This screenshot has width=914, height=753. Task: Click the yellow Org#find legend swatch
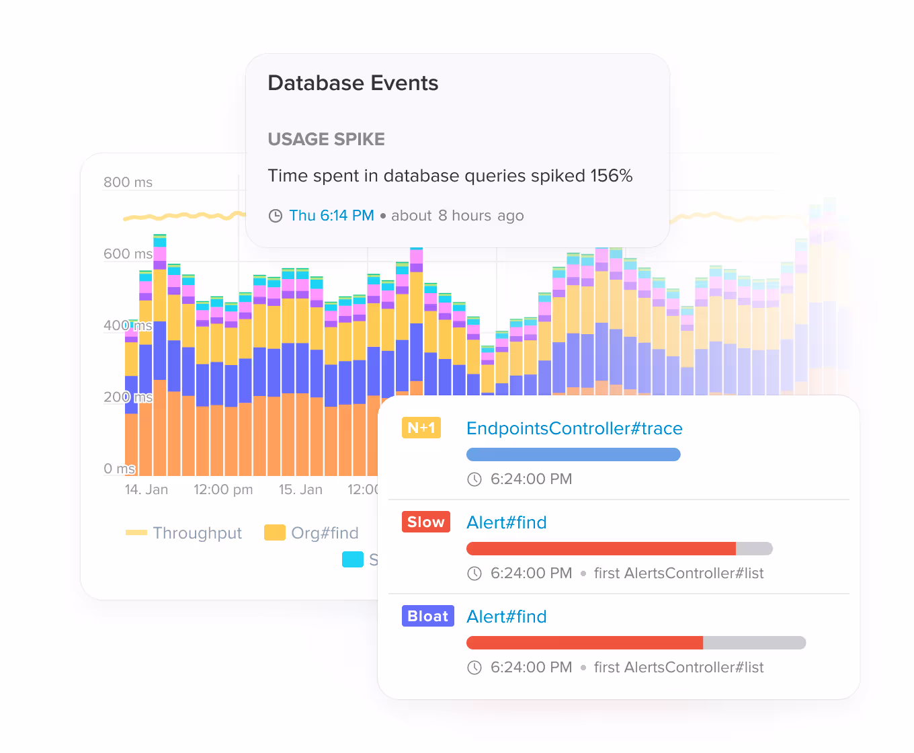(x=276, y=532)
